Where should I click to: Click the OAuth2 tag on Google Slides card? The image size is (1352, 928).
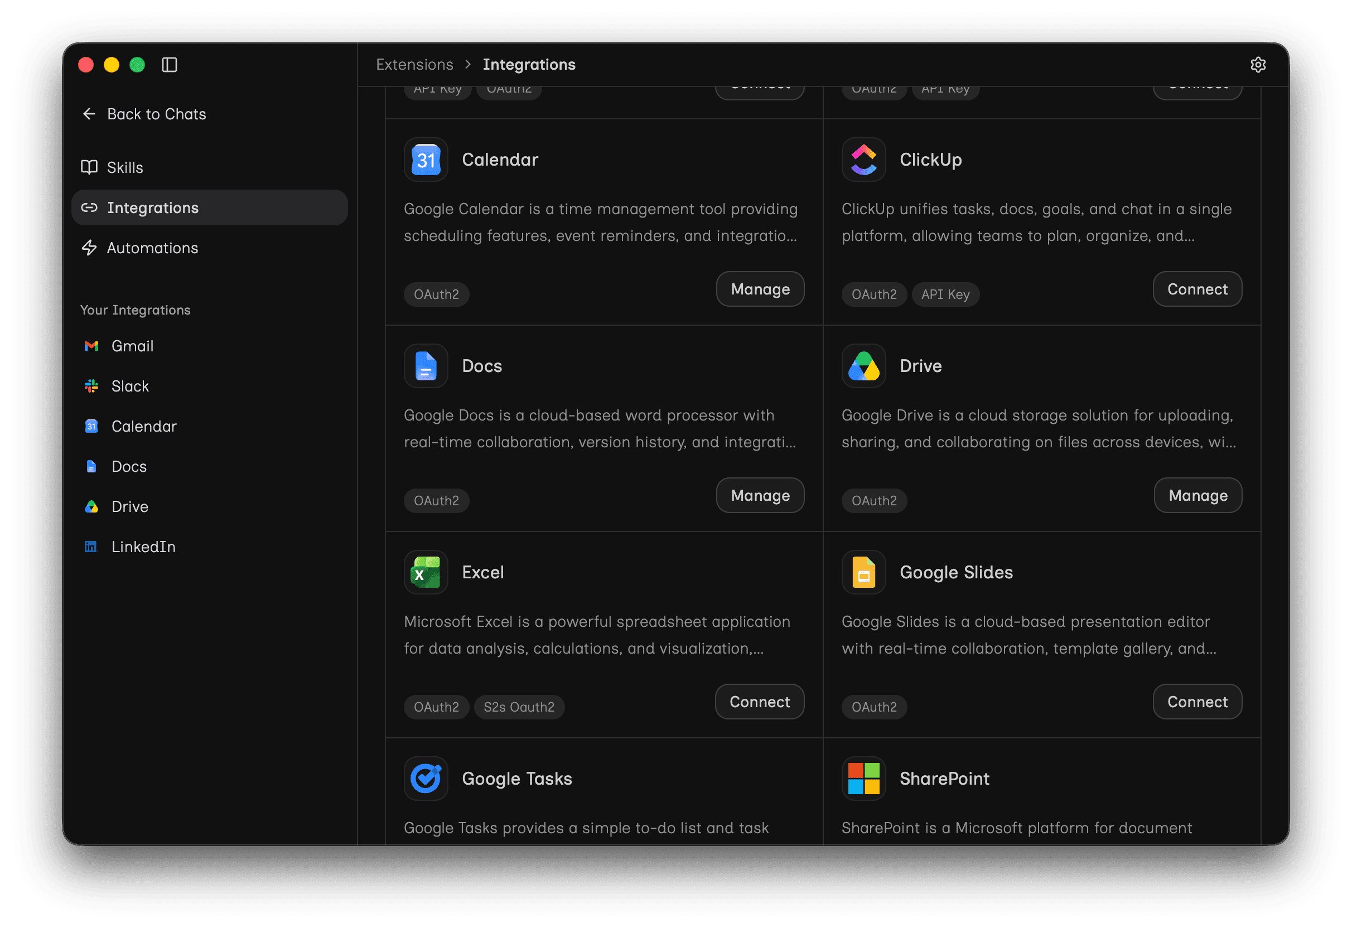coord(874,708)
